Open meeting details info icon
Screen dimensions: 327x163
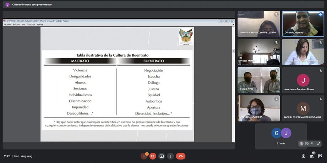pyautogui.click(x=304, y=156)
